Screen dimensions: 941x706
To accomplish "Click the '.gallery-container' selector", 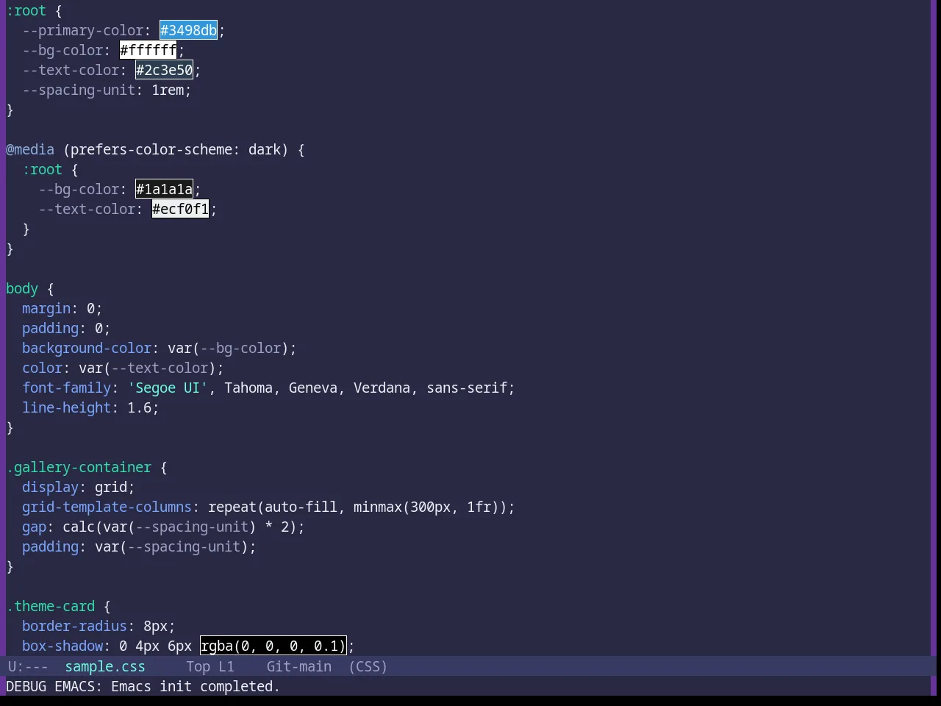I will 79,467.
